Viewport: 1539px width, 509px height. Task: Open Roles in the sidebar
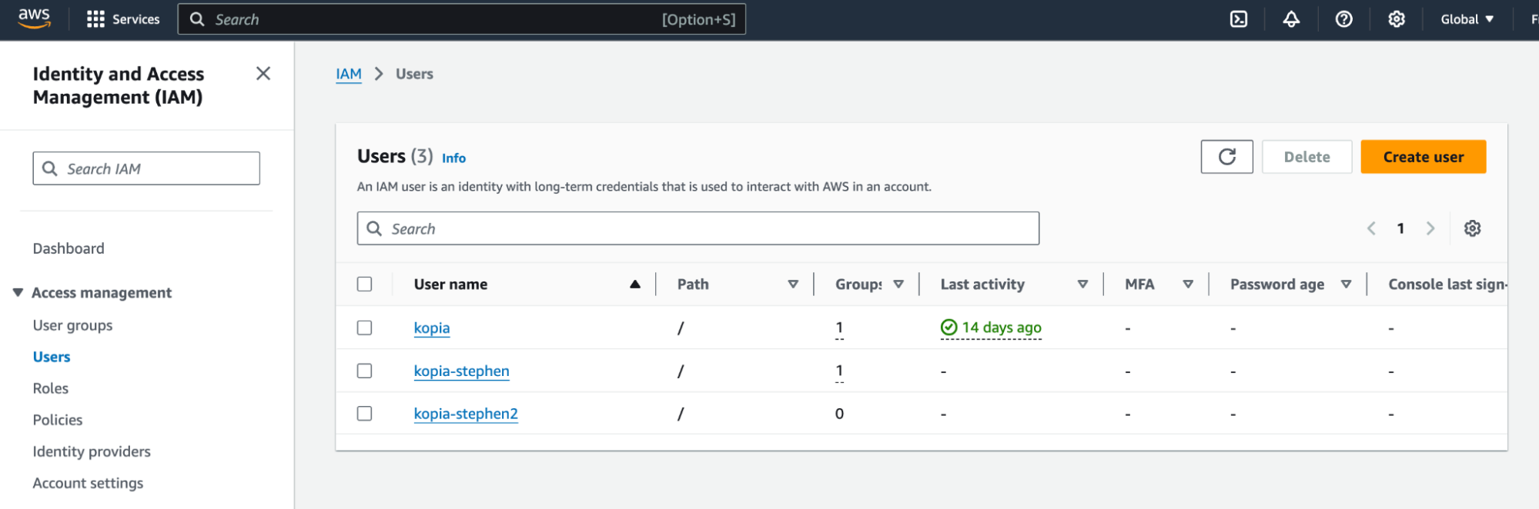pos(51,388)
